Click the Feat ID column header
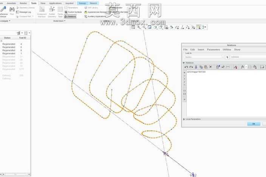 23,38
